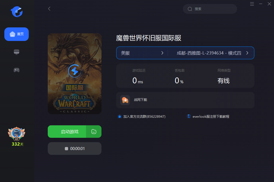This screenshot has width=274, height=182.
Task: Expand the 成都-西雅图 node selector
Action: click(211, 53)
